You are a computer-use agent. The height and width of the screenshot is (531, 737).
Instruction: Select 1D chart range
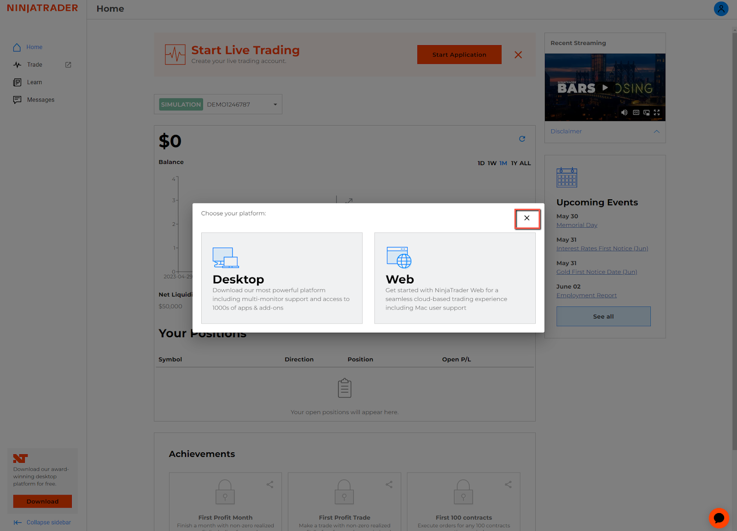(x=481, y=163)
